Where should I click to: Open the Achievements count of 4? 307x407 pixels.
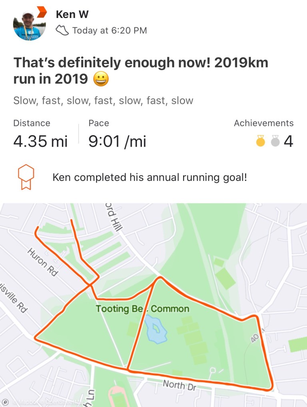pos(288,141)
